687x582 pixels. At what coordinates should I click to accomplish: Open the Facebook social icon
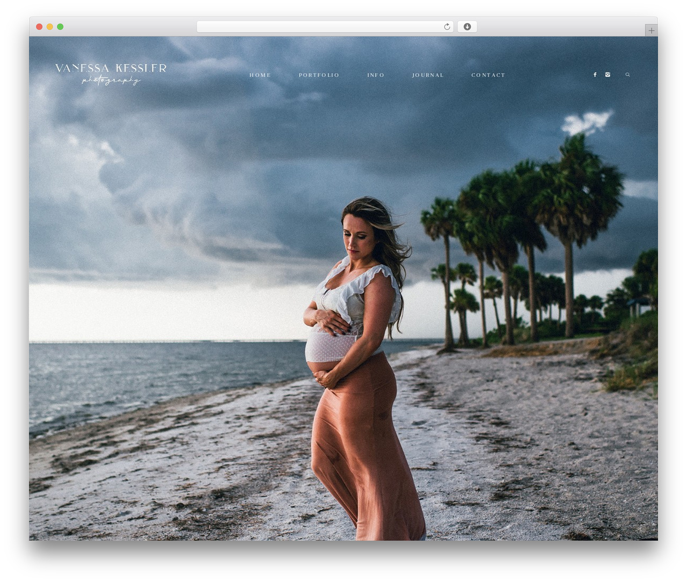[x=595, y=75]
